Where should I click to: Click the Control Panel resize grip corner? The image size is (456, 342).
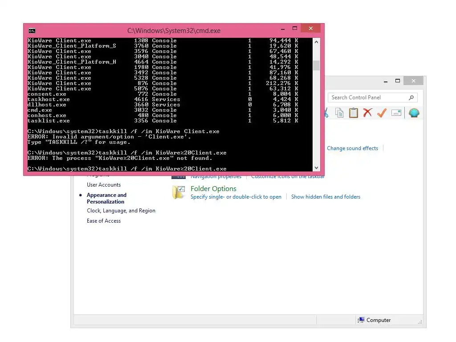(420, 322)
